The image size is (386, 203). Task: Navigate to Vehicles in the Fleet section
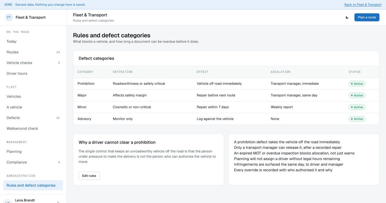33,97
